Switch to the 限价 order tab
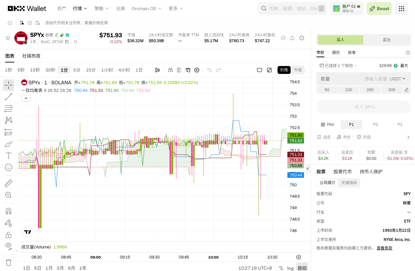Viewport: 415px width, 271px height. (x=336, y=53)
